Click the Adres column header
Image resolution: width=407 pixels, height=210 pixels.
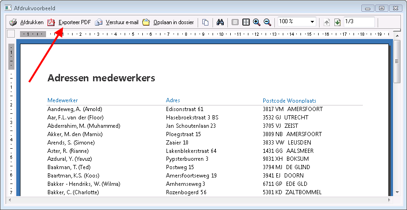pyautogui.click(x=173, y=100)
